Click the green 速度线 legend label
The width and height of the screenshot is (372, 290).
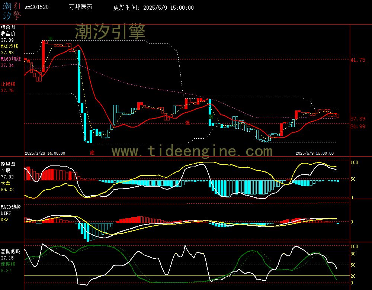(x=8, y=264)
